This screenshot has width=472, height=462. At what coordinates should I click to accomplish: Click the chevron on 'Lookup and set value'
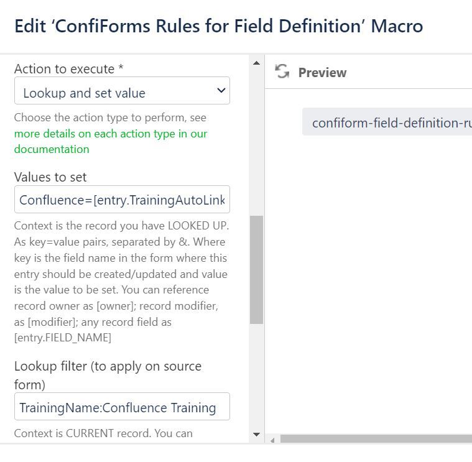[x=220, y=91]
